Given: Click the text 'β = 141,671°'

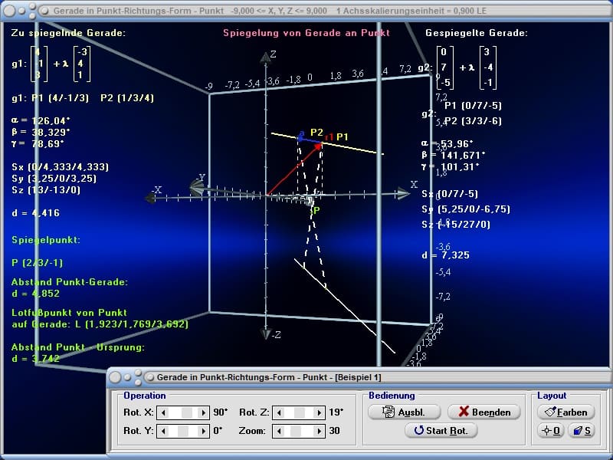Looking at the screenshot, I should pos(454,156).
